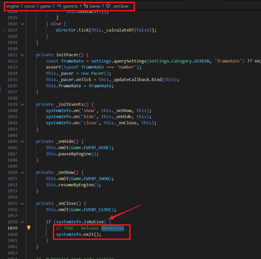Viewport: 261px width, 259px height.
Task: Click 'EVENT_SHOW' on line 1051
Action: pyautogui.click(x=96, y=179)
